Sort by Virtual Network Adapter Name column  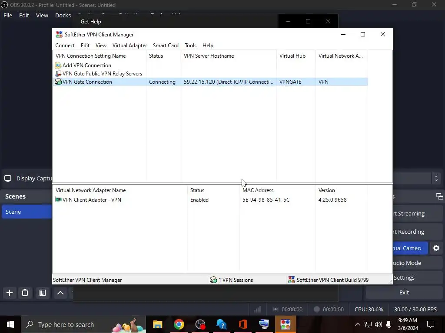[x=120, y=190]
